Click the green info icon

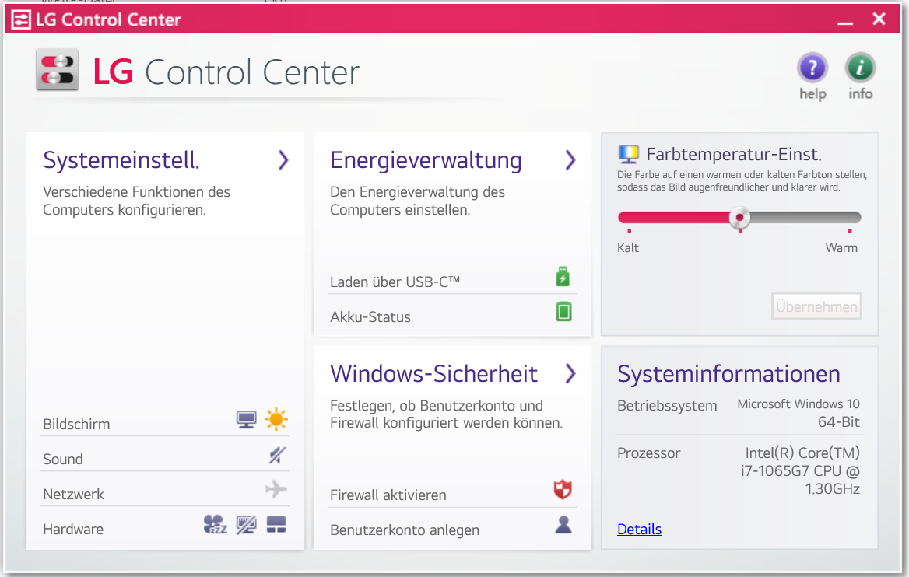coord(860,69)
